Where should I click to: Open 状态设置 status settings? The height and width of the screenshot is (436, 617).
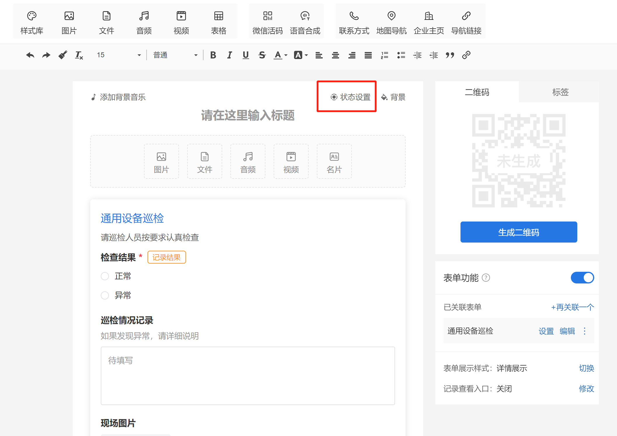(350, 97)
